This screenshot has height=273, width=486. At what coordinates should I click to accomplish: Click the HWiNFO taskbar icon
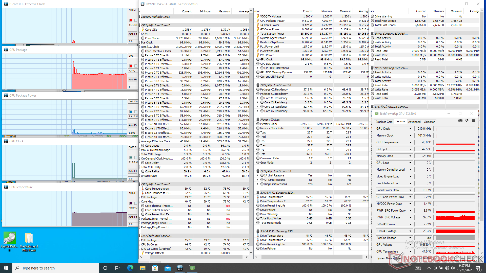click(x=180, y=268)
